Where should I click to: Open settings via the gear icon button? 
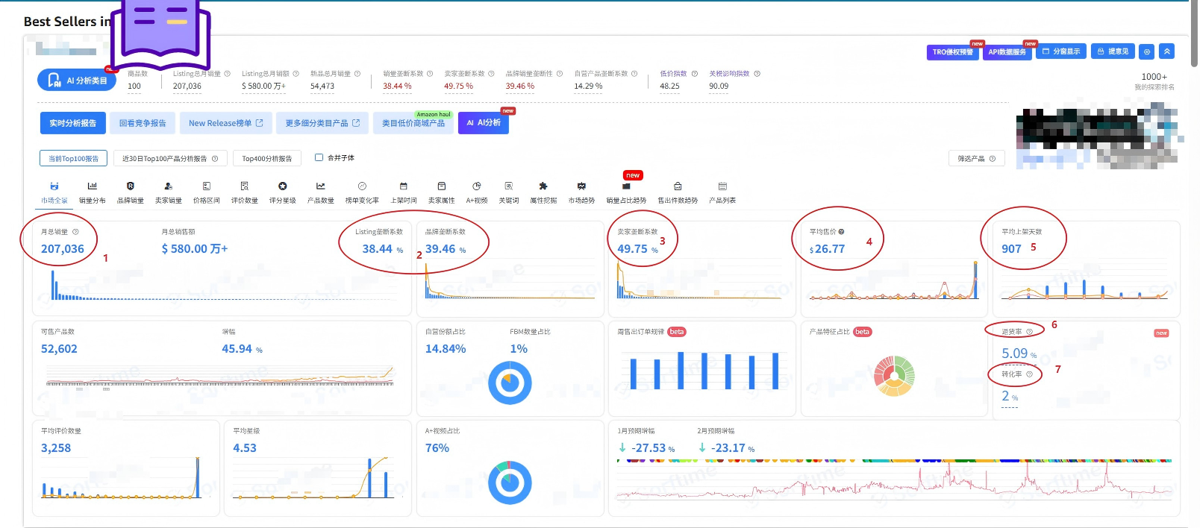[1147, 51]
